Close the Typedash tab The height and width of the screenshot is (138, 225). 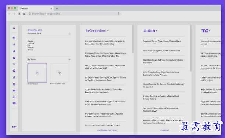pyautogui.click(x=51, y=8)
